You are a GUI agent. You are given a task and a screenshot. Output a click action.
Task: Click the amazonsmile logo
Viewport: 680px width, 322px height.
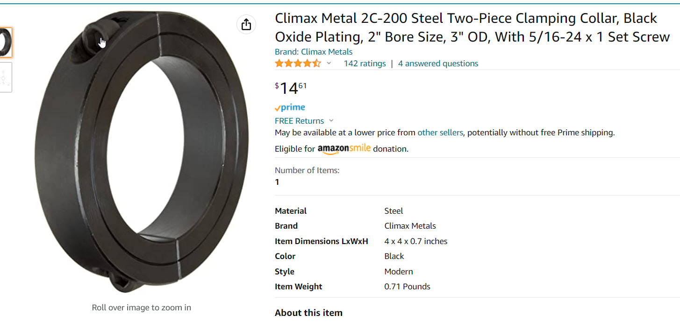coord(344,148)
